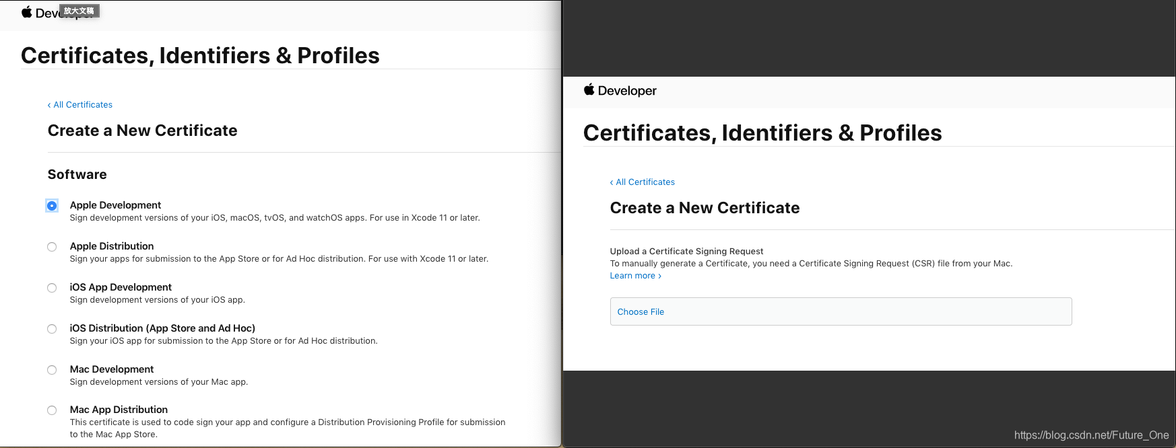Click the 'Developer' text in right window header

(627, 91)
